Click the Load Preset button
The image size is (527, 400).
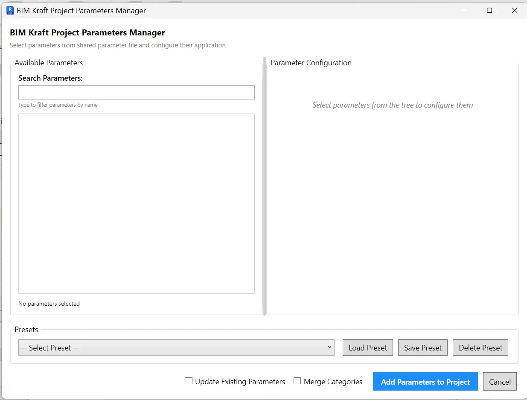point(367,347)
